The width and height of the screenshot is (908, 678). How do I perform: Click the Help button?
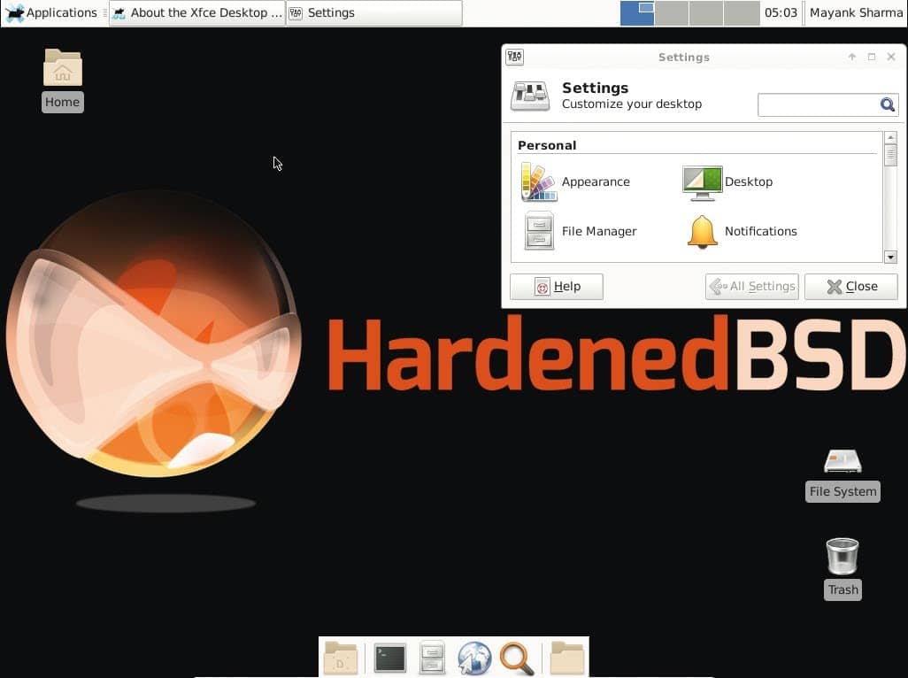click(557, 287)
